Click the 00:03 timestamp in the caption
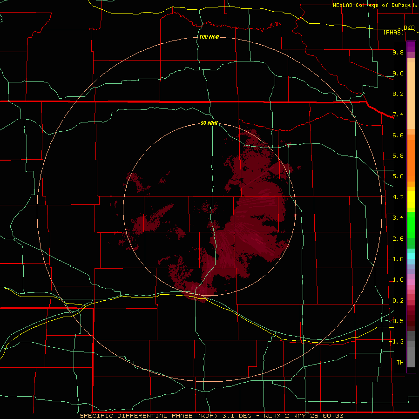Screen dimensions: 419x419 [x=333, y=416]
